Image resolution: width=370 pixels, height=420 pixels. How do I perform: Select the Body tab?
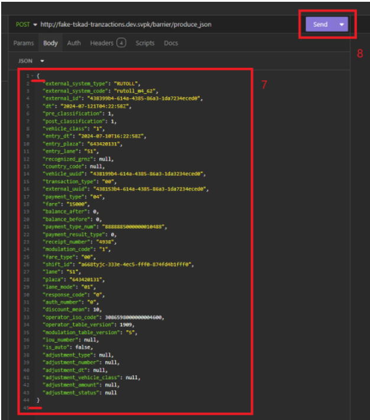point(51,43)
